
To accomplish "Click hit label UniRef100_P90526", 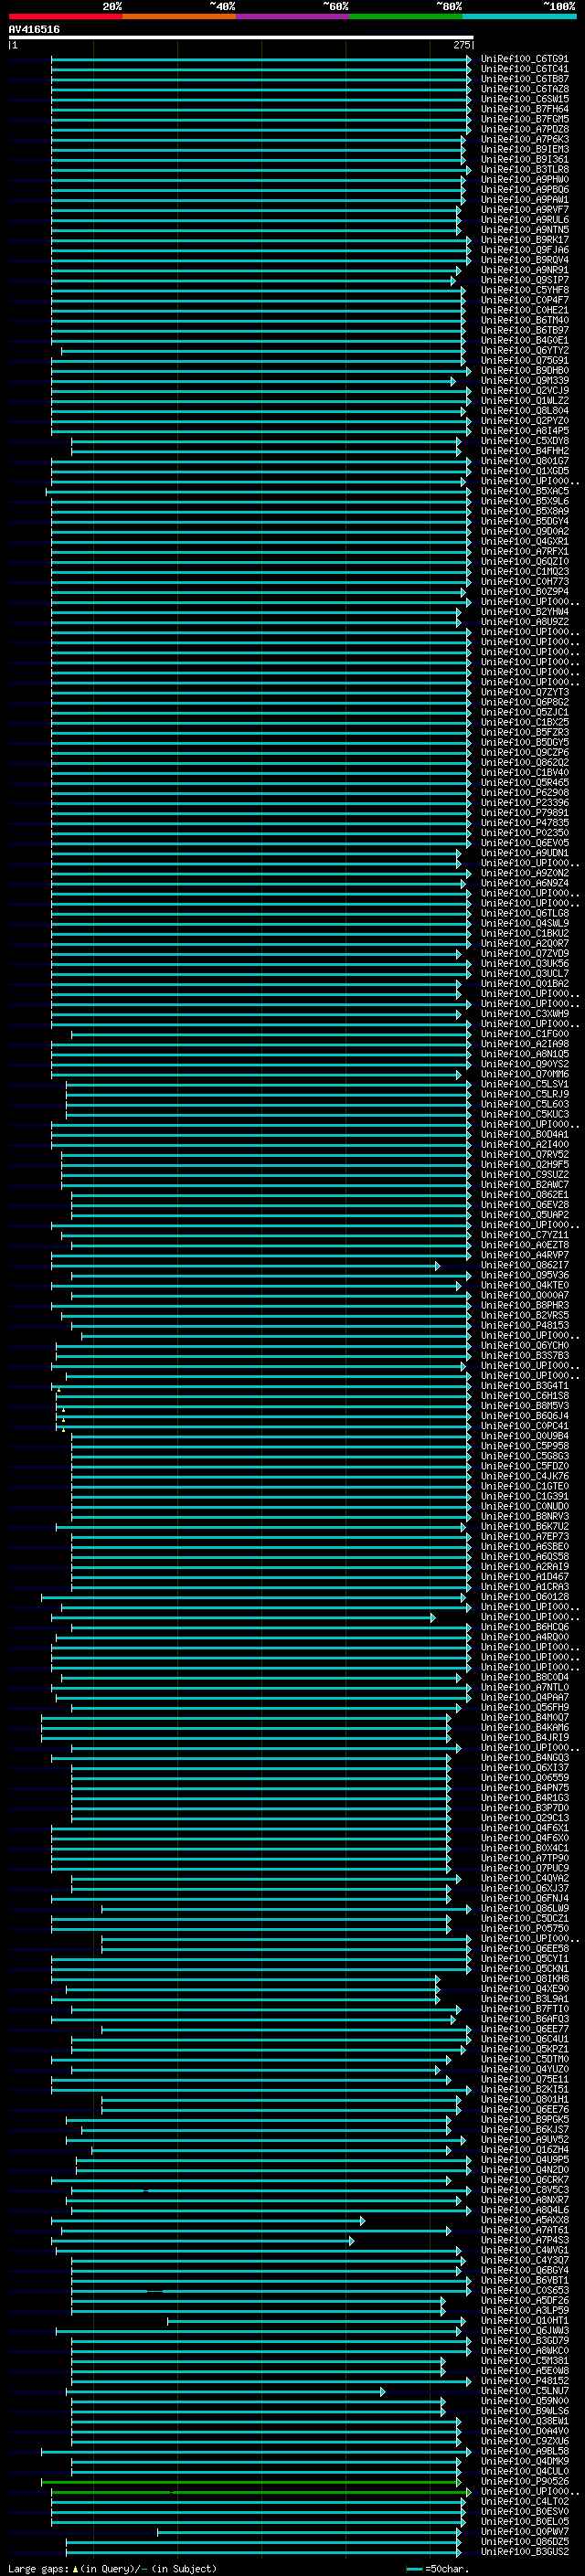I will [x=524, y=2481].
